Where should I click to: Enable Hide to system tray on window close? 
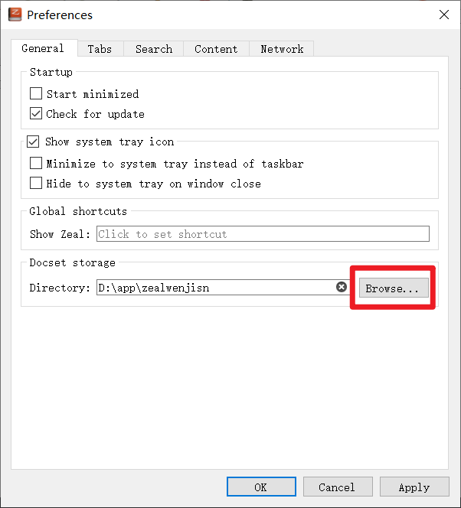[x=36, y=183]
